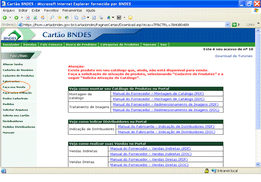Select Dúvidas in the green navigation bar

point(30,45)
